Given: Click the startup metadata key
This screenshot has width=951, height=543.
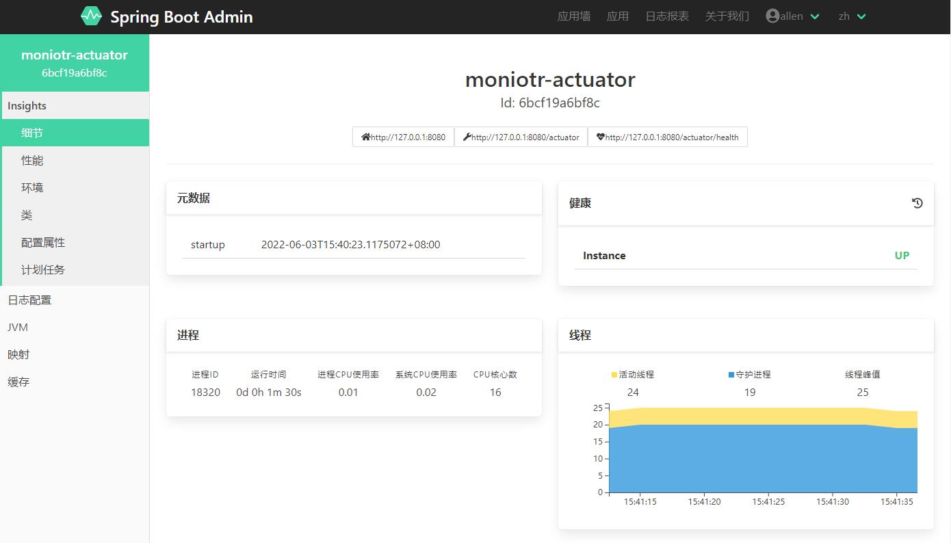Looking at the screenshot, I should (208, 244).
